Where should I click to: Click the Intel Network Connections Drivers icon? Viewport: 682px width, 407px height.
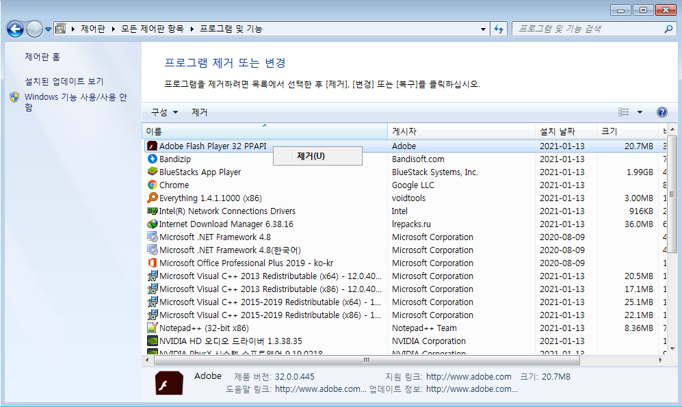point(153,211)
